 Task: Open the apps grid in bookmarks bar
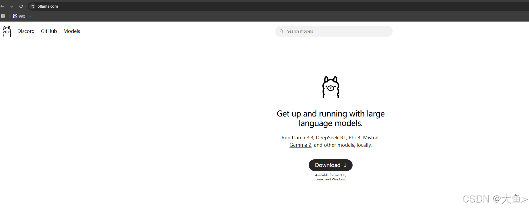click(3, 16)
